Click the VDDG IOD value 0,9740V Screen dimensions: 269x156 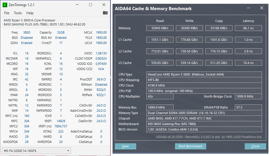pyautogui.click(x=101, y=64)
